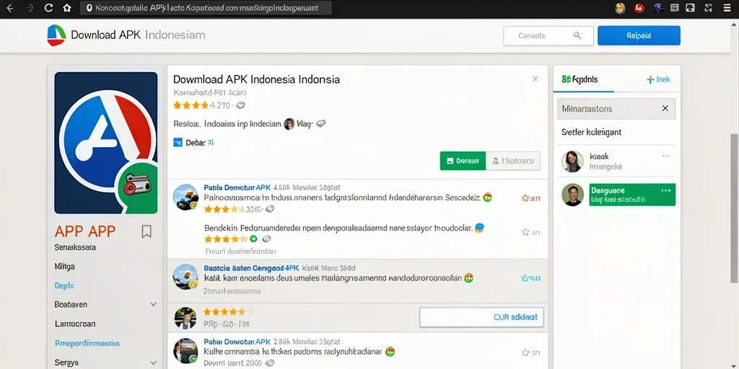
Task: Click the Trouri deumefeasan text
Action: tap(240, 252)
